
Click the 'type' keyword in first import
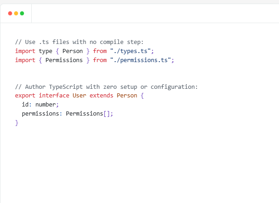click(x=45, y=51)
